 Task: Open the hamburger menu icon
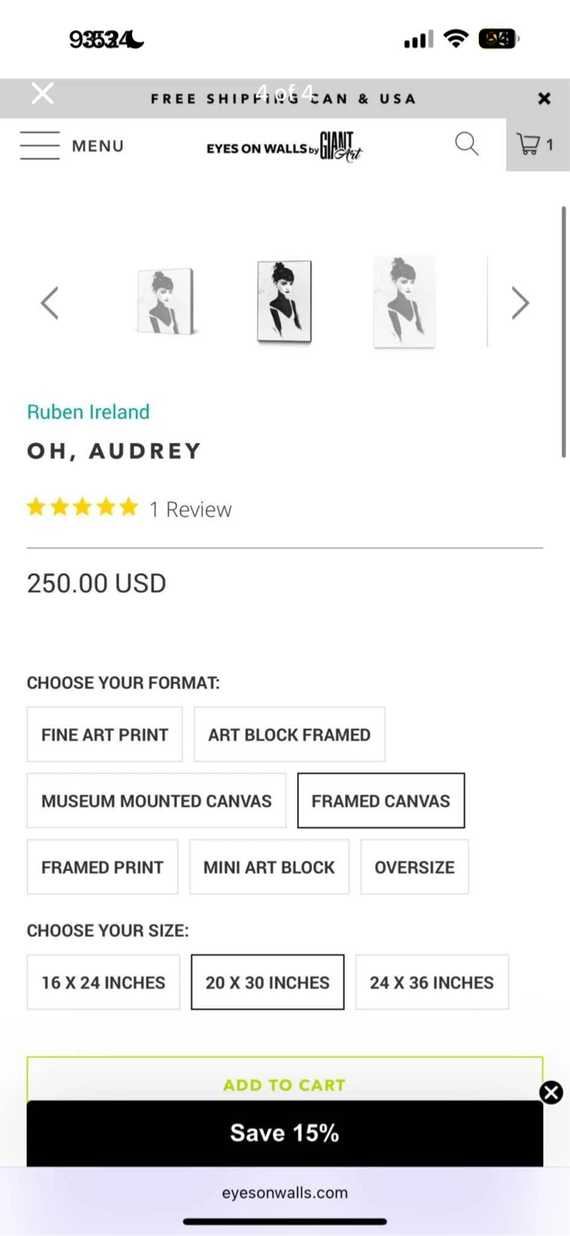click(x=40, y=146)
